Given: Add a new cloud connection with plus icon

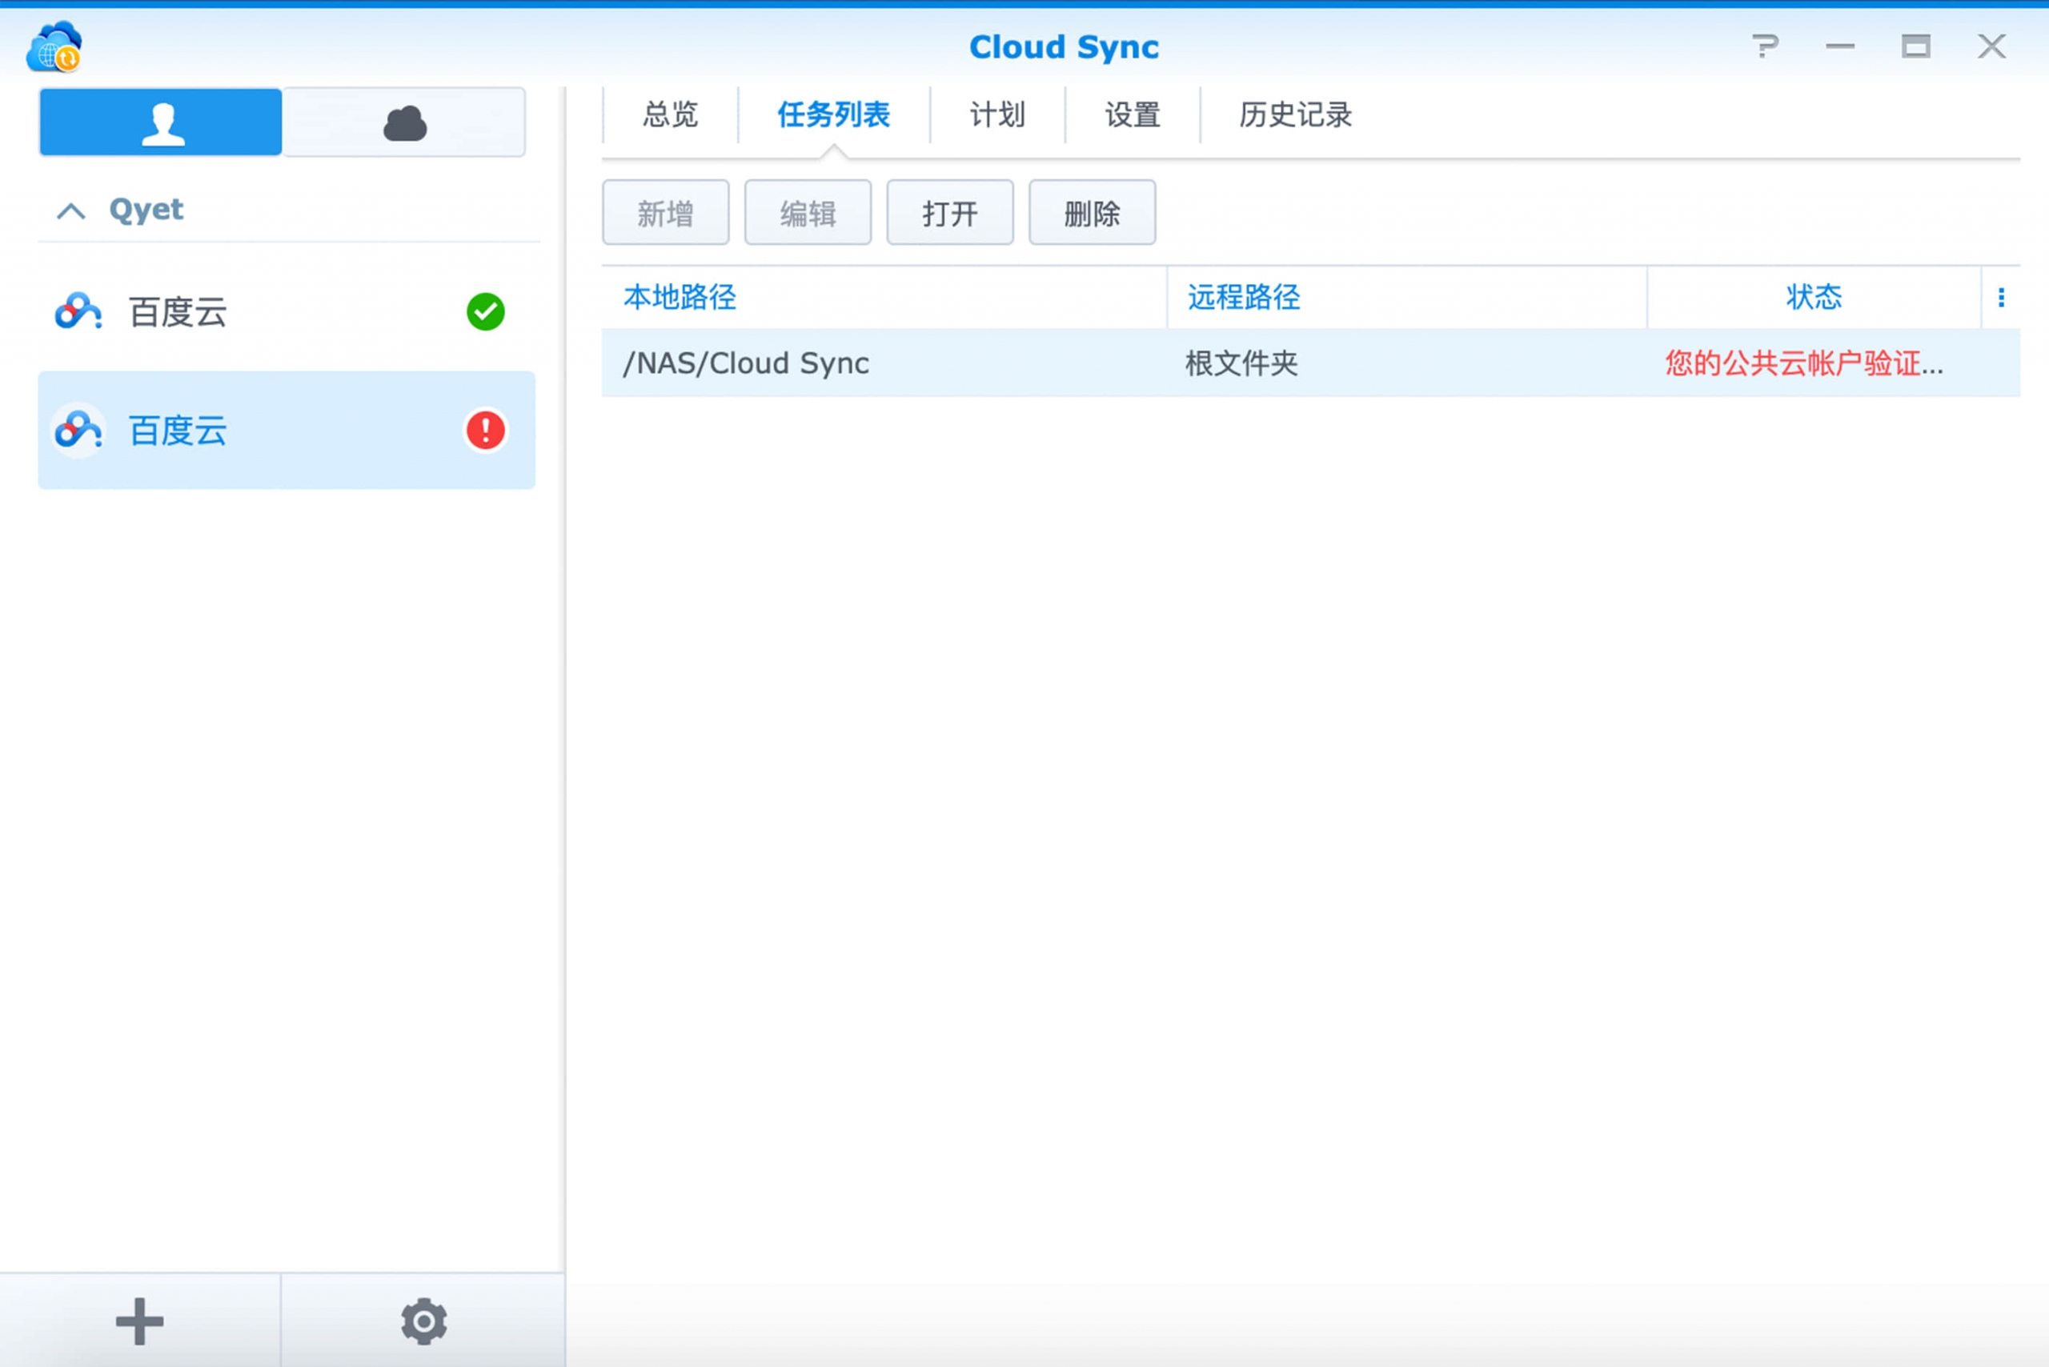Looking at the screenshot, I should [x=139, y=1321].
